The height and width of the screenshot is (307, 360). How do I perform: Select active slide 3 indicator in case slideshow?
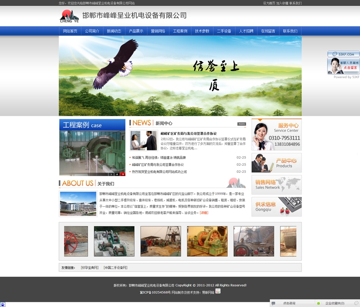point(122,174)
